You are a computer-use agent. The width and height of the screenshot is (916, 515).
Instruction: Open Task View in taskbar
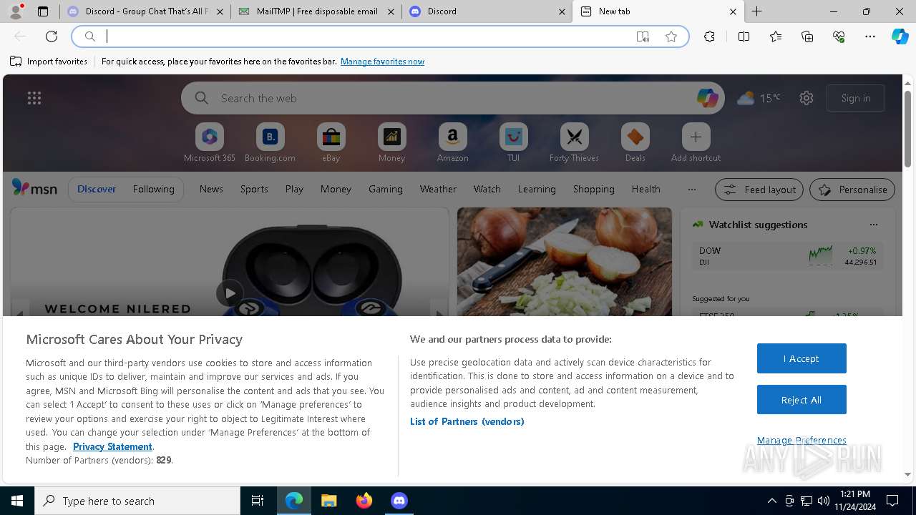pyautogui.click(x=258, y=501)
